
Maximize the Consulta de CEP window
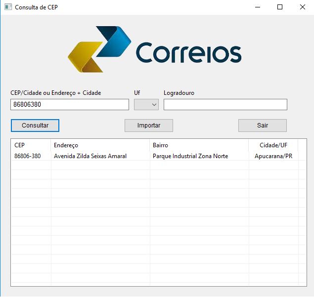(280, 7)
